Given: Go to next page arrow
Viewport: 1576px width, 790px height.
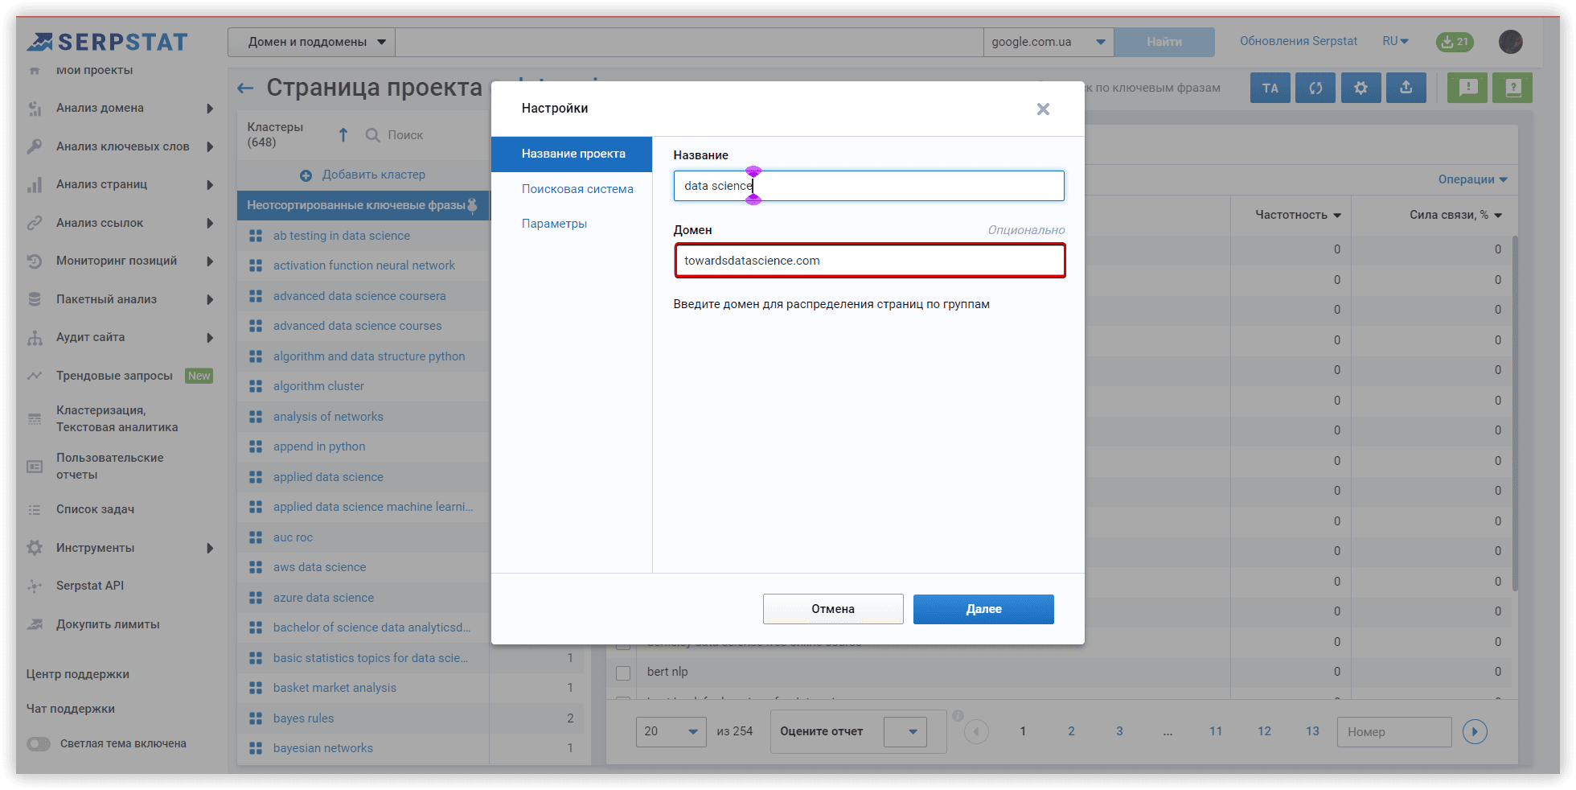Looking at the screenshot, I should 1474,731.
